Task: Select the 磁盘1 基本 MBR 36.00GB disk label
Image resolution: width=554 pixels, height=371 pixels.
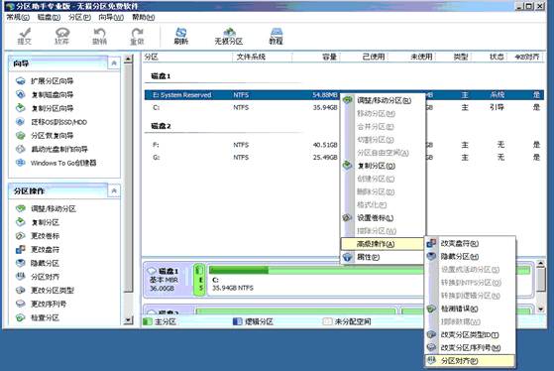Action: [168, 280]
